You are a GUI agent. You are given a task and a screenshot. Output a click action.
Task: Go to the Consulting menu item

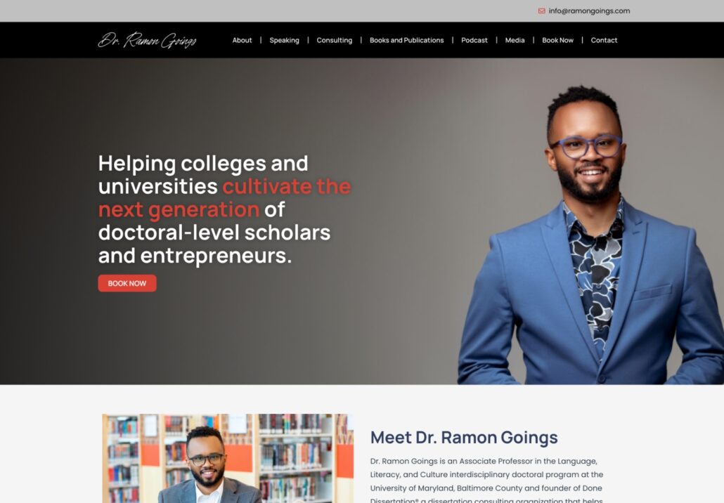[335, 40]
